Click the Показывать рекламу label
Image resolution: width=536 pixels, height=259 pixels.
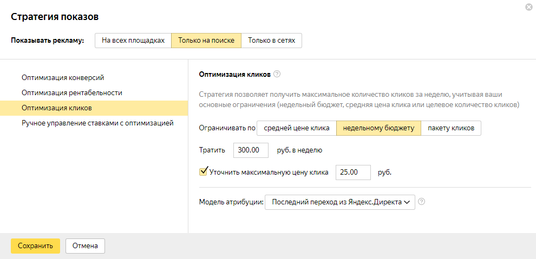click(x=48, y=41)
